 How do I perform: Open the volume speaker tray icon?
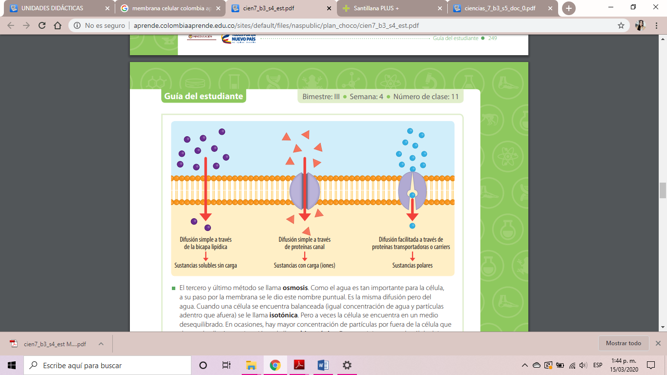583,365
